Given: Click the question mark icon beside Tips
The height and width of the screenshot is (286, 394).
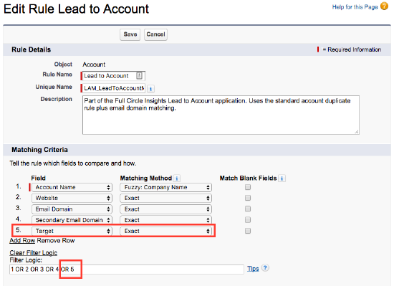Looking at the screenshot, I should click(x=265, y=268).
